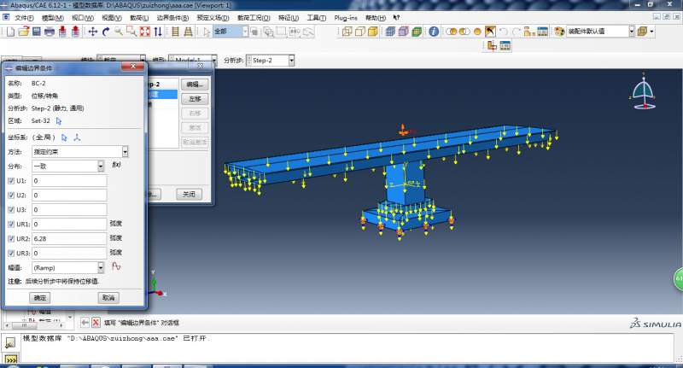Turn perspective off with the parallel icon

coord(175,32)
